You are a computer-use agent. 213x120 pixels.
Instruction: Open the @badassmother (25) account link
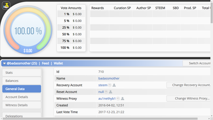click(x=22, y=63)
